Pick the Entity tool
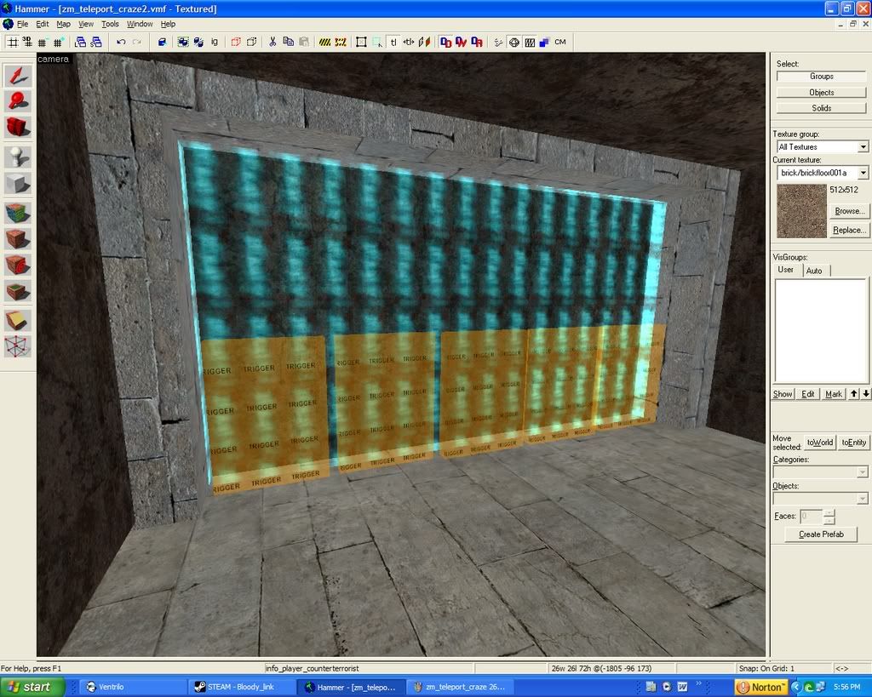 pos(18,157)
